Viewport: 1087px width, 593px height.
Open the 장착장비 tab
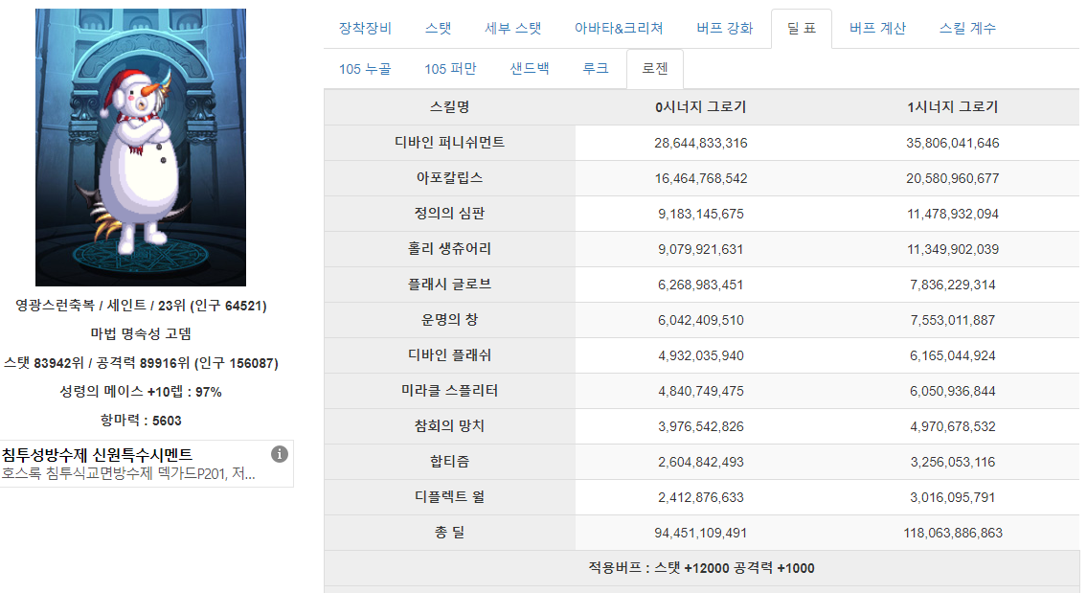pyautogui.click(x=365, y=29)
